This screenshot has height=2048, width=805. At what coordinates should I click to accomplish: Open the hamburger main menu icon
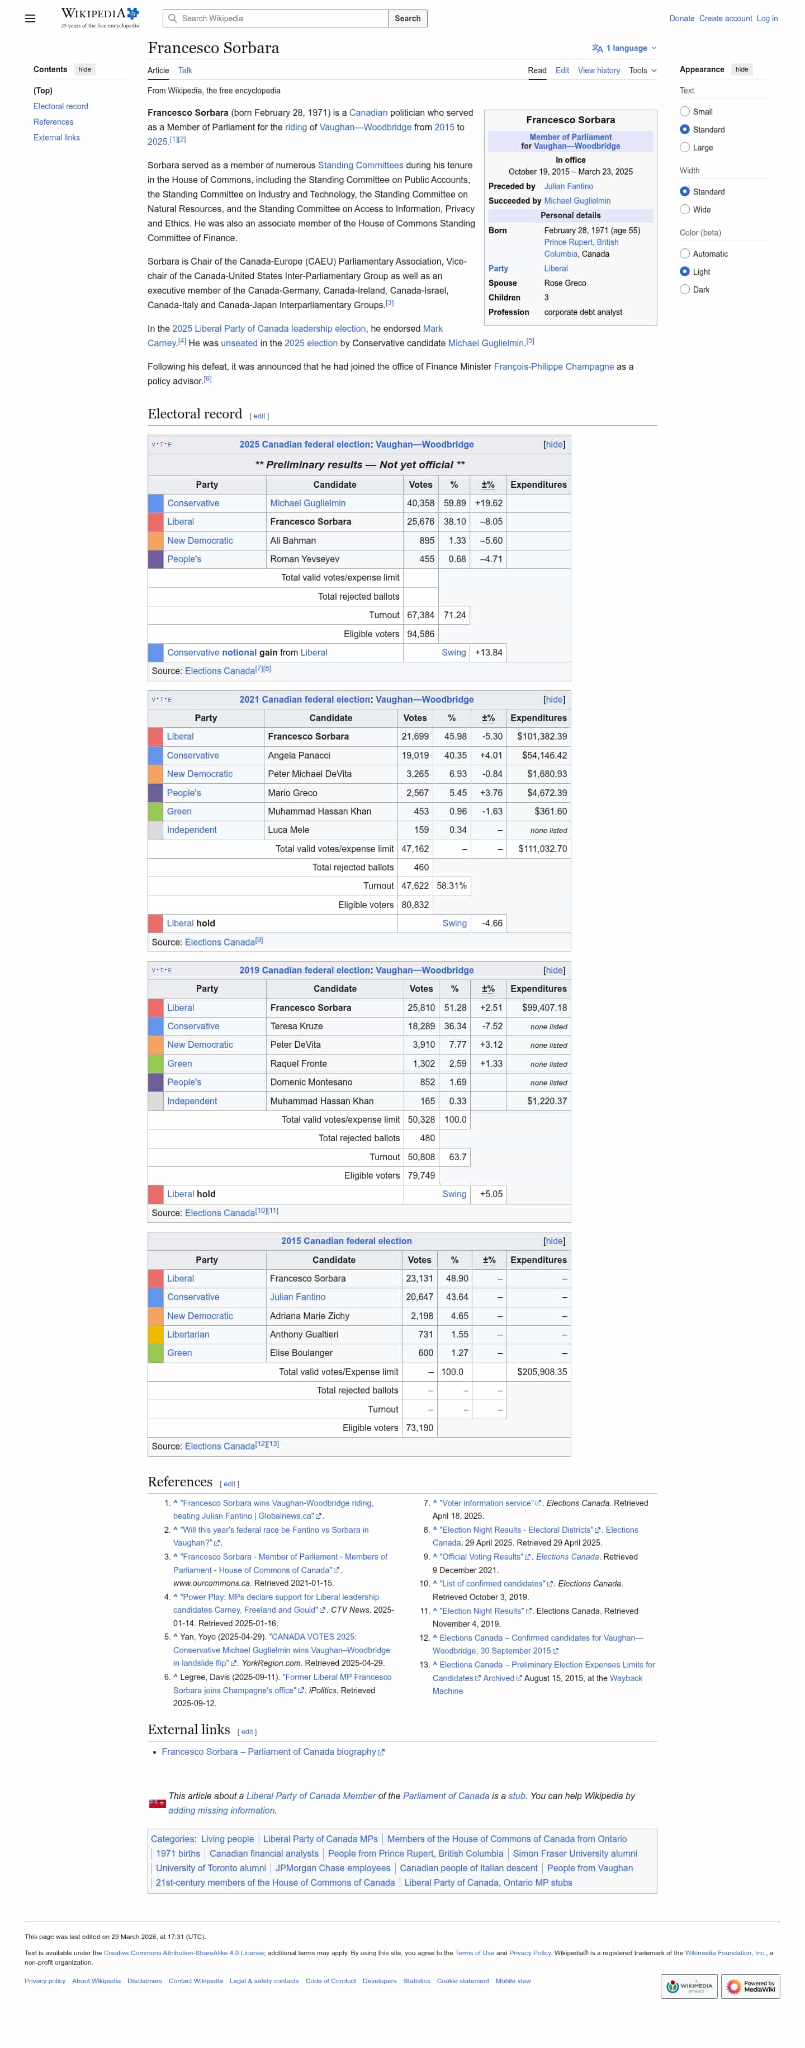30,18
